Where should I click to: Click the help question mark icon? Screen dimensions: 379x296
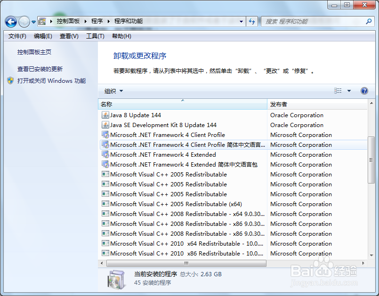tap(364, 91)
